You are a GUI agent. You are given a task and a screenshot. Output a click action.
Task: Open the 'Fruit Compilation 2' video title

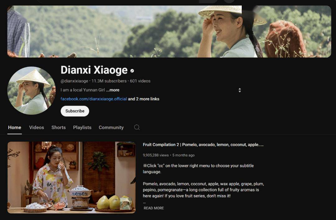[203, 144]
